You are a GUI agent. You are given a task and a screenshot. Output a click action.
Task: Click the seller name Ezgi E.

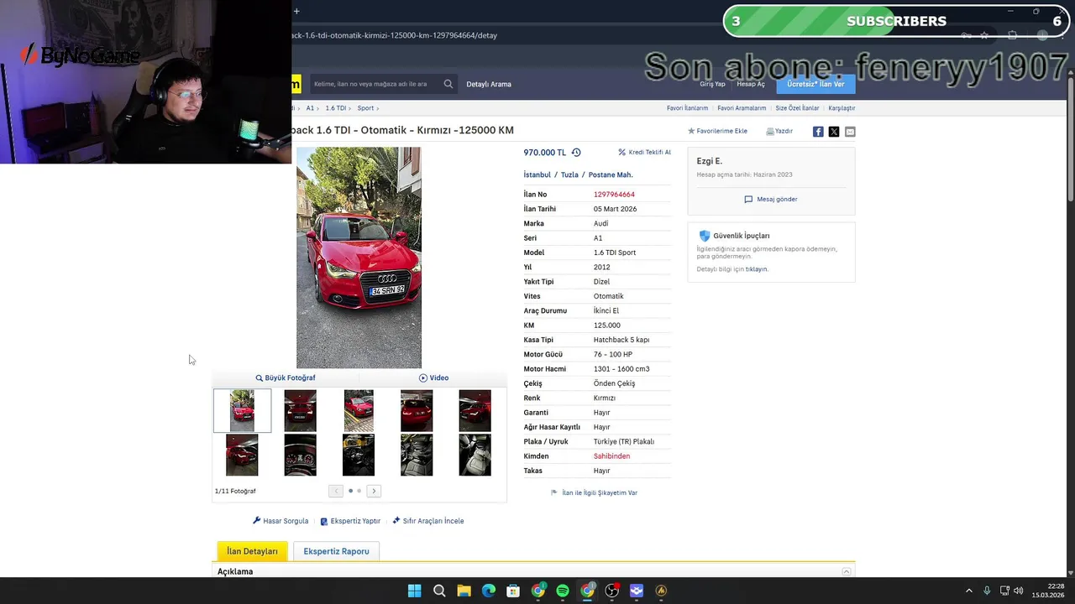pos(709,161)
